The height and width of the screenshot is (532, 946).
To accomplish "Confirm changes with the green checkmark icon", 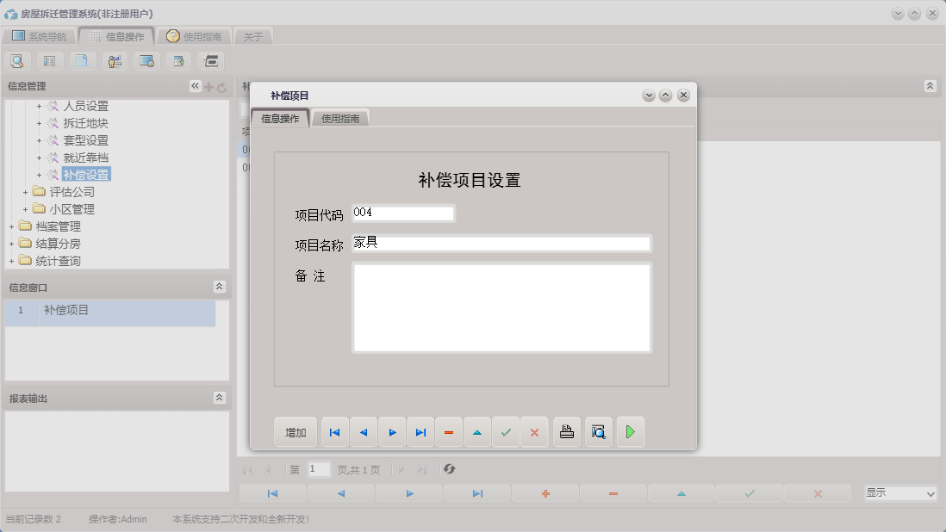I will [506, 431].
